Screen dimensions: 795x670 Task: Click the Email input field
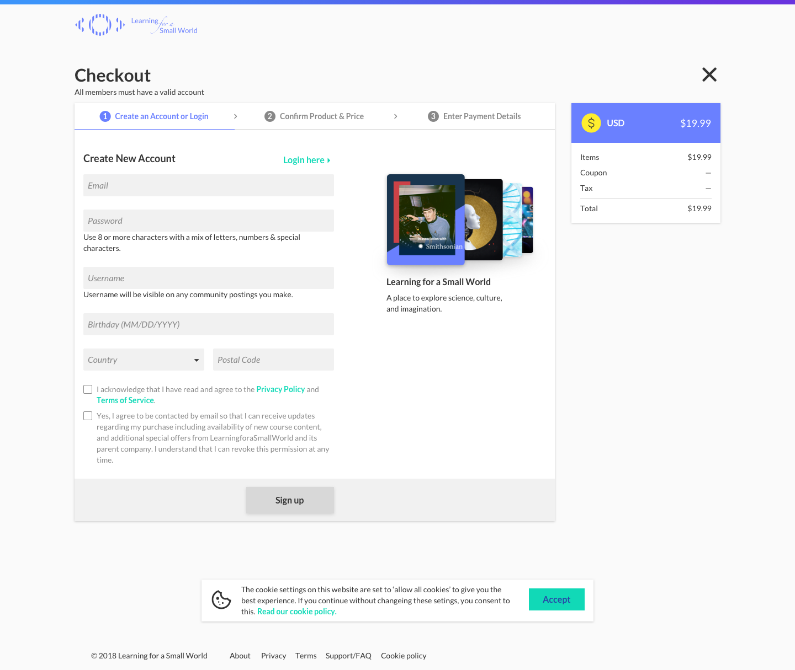[209, 185]
